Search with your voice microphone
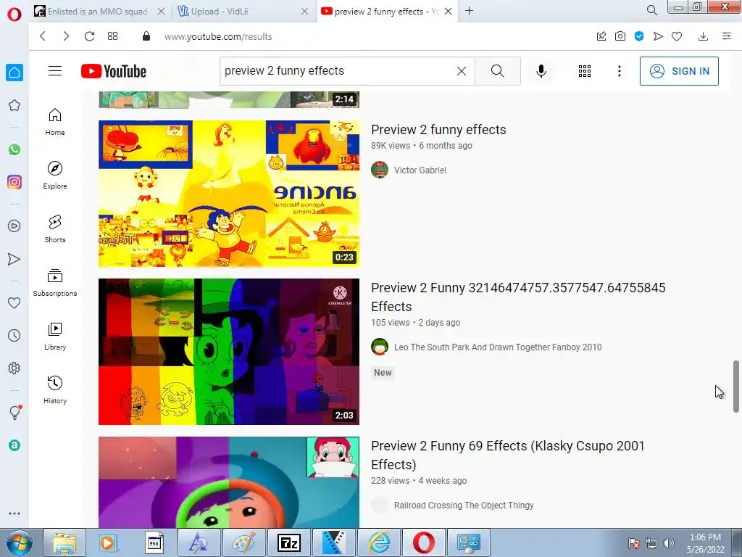 (x=541, y=71)
